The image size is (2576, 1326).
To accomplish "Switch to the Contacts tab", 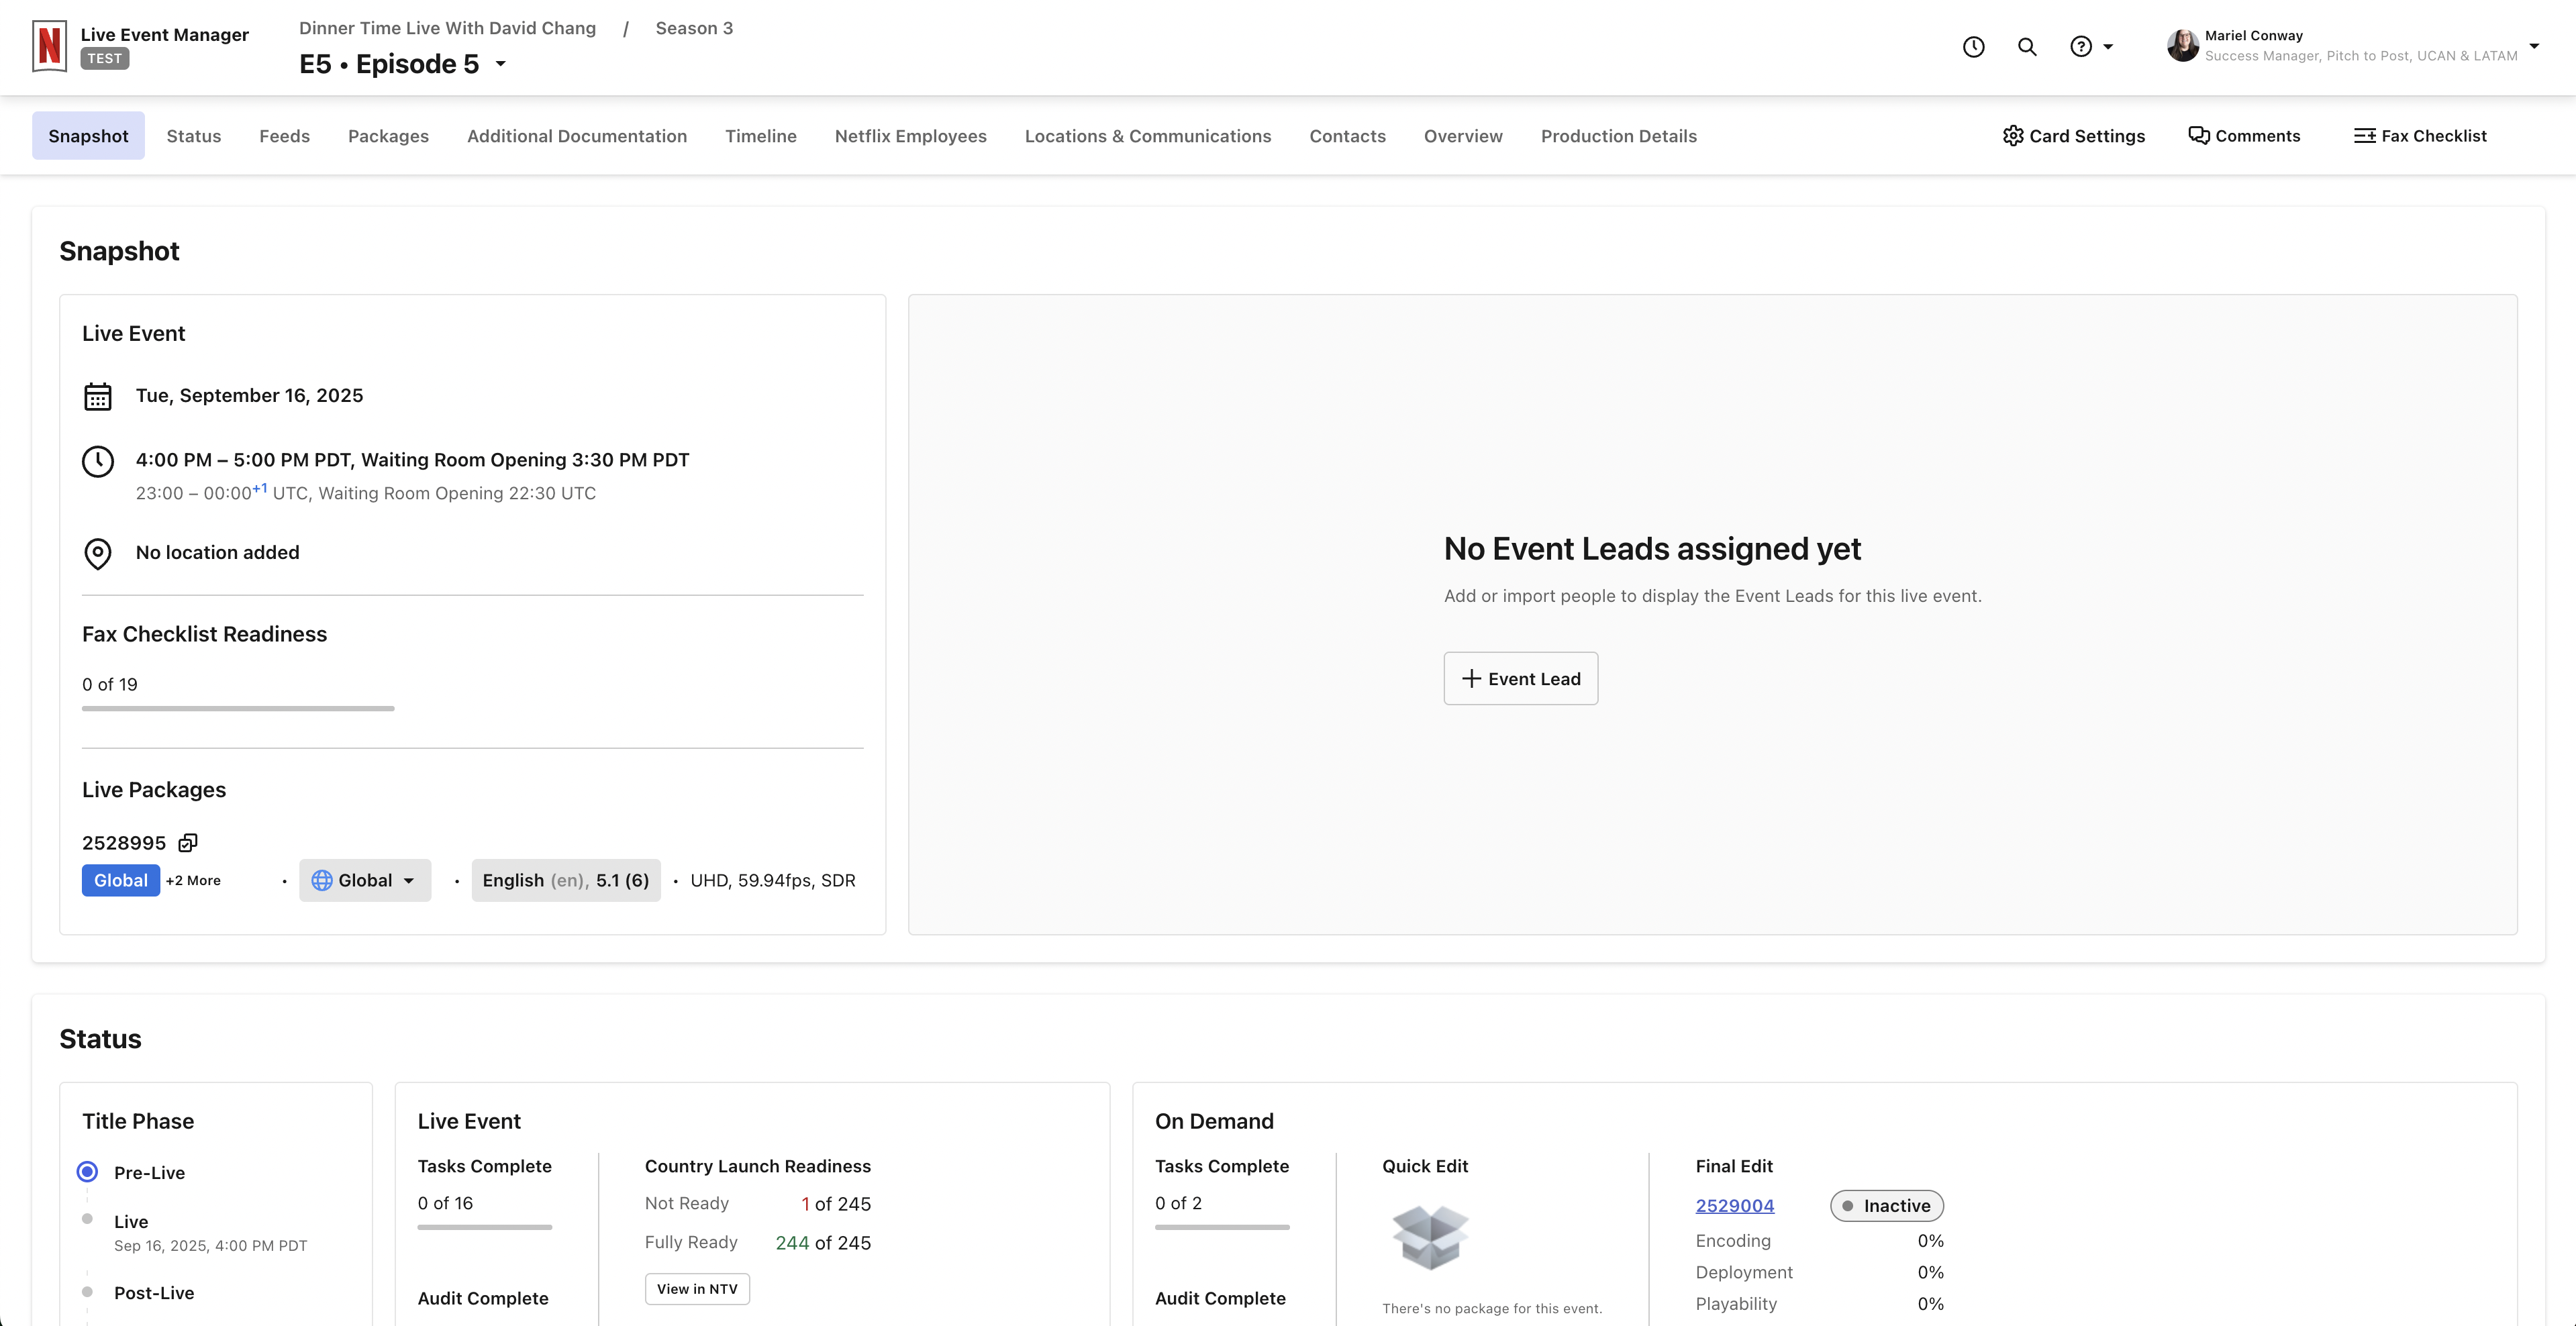I will (1348, 135).
